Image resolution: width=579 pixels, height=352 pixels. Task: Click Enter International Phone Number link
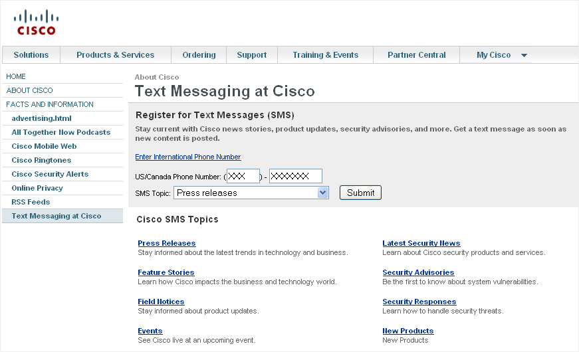[x=188, y=157]
